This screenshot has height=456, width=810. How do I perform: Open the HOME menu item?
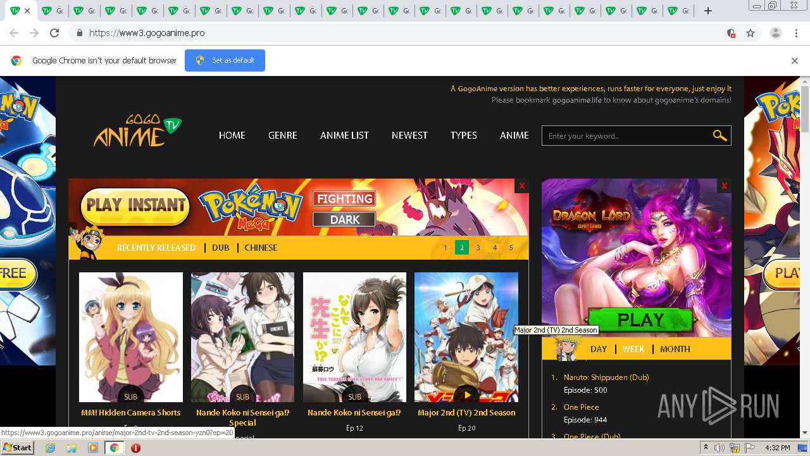pos(232,135)
